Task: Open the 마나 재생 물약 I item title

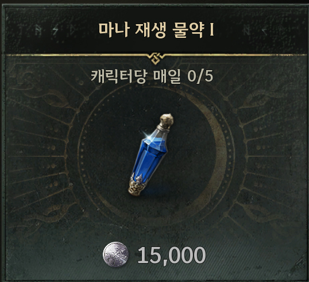Action: [156, 30]
